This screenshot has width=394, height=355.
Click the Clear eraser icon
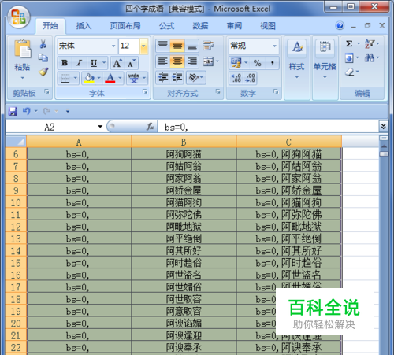click(x=349, y=72)
